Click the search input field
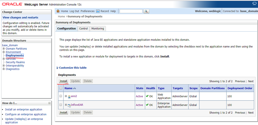The height and width of the screenshot is (125, 258). (x=131, y=11)
